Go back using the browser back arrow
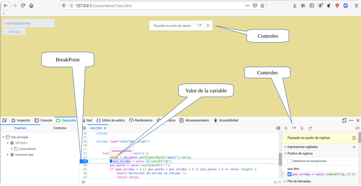 coord(5,5)
